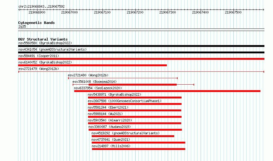The image size is (273, 161).
Task: Click the nsv5560580 (ByrskaBishop2022) variant label
Action: [45, 43]
